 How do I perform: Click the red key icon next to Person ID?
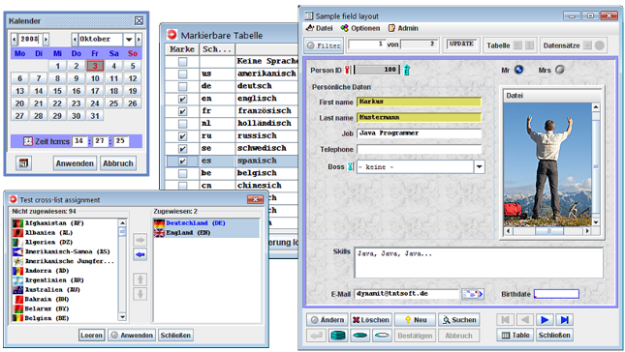347,70
